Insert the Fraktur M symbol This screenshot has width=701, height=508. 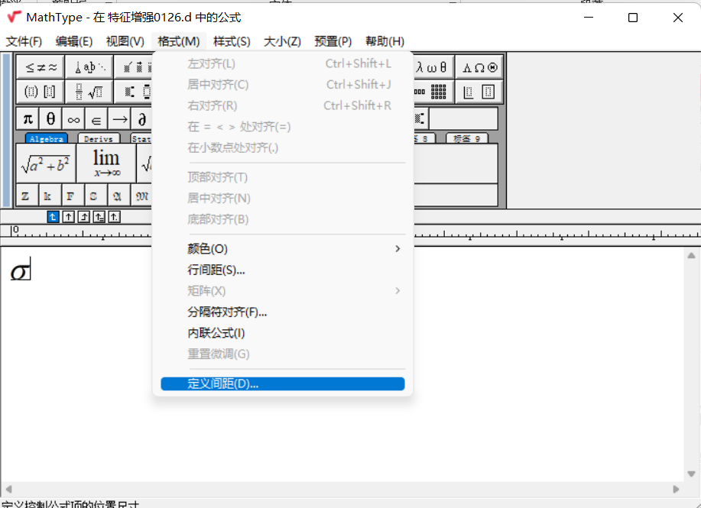coord(141,196)
